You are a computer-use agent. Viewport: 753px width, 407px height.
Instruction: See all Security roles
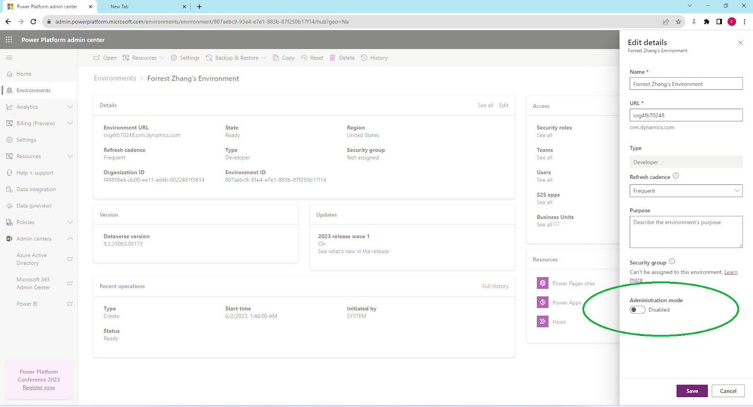coord(545,135)
